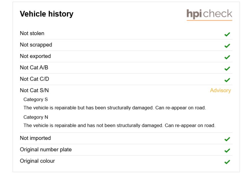Click the green check beside Original colour
This screenshot has width=245, height=173.
pos(227,162)
